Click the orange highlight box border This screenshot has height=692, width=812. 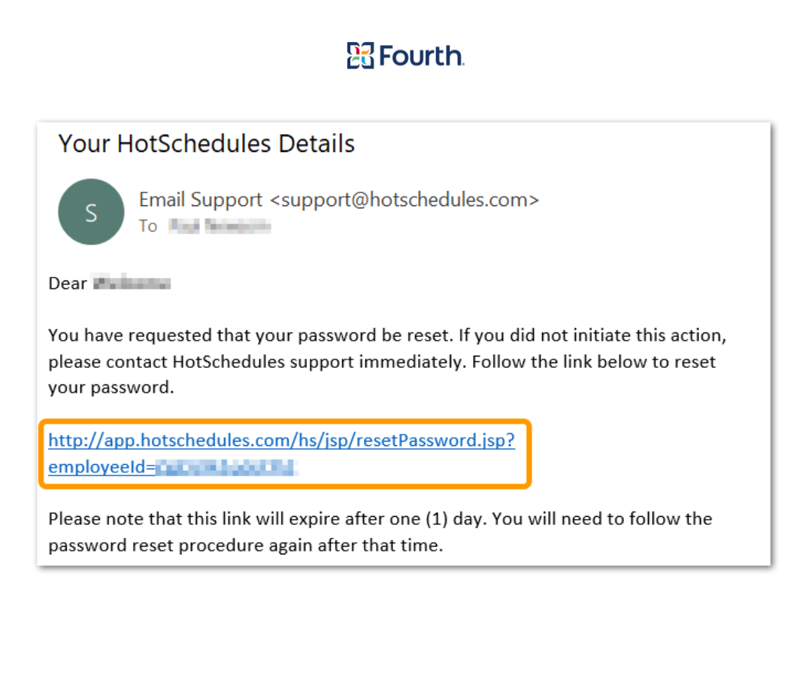click(x=286, y=421)
